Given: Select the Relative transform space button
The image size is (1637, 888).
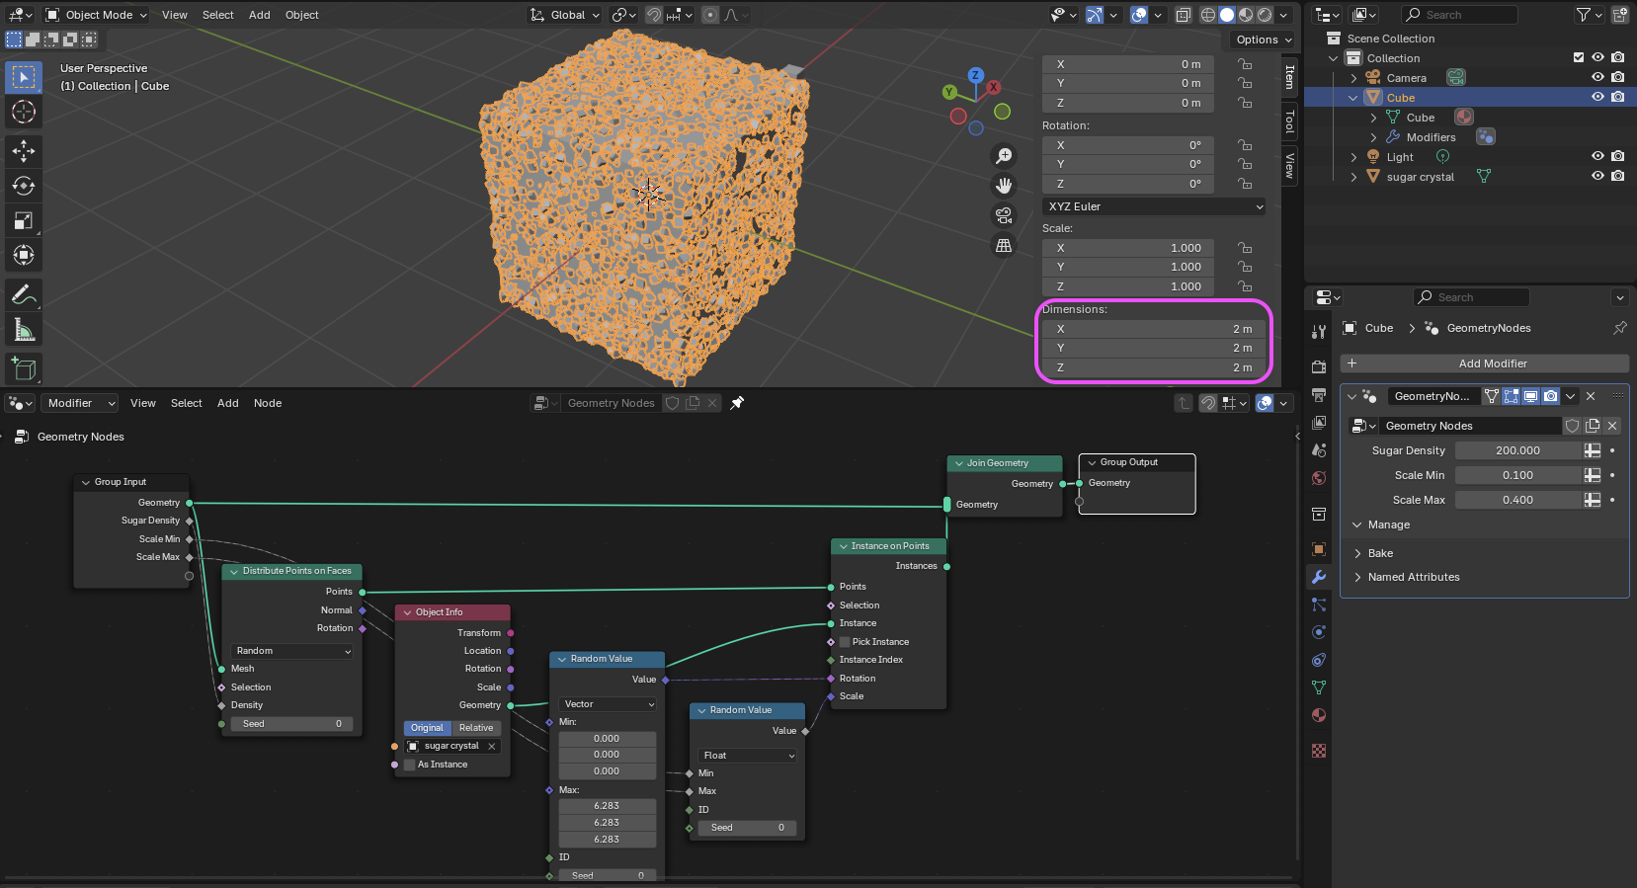Looking at the screenshot, I should point(476,728).
